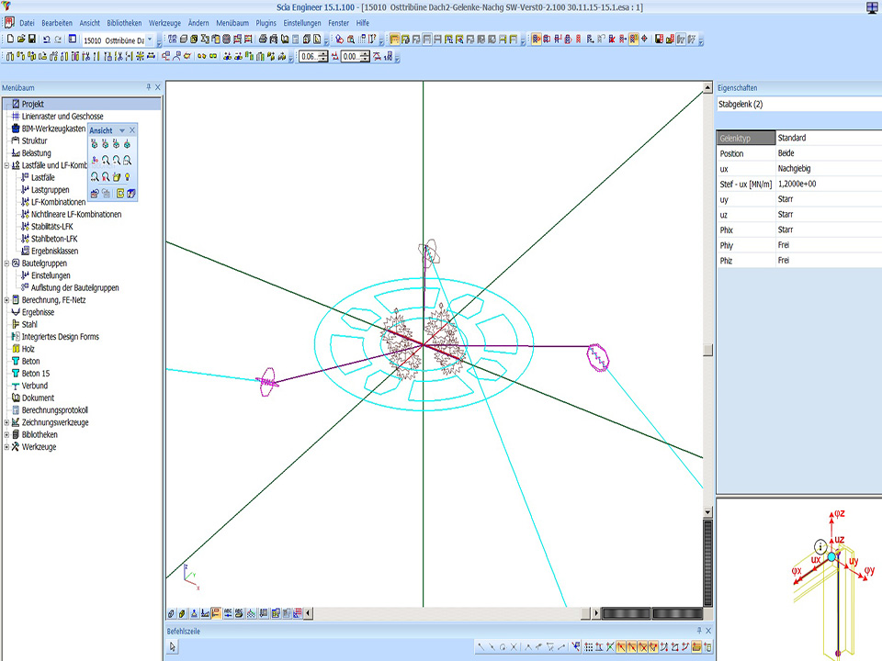882x661 pixels.
Task: Click the Save project icon
Action: click(32, 39)
